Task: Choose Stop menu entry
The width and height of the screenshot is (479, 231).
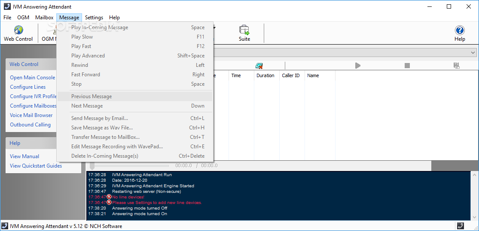Action: click(x=135, y=84)
